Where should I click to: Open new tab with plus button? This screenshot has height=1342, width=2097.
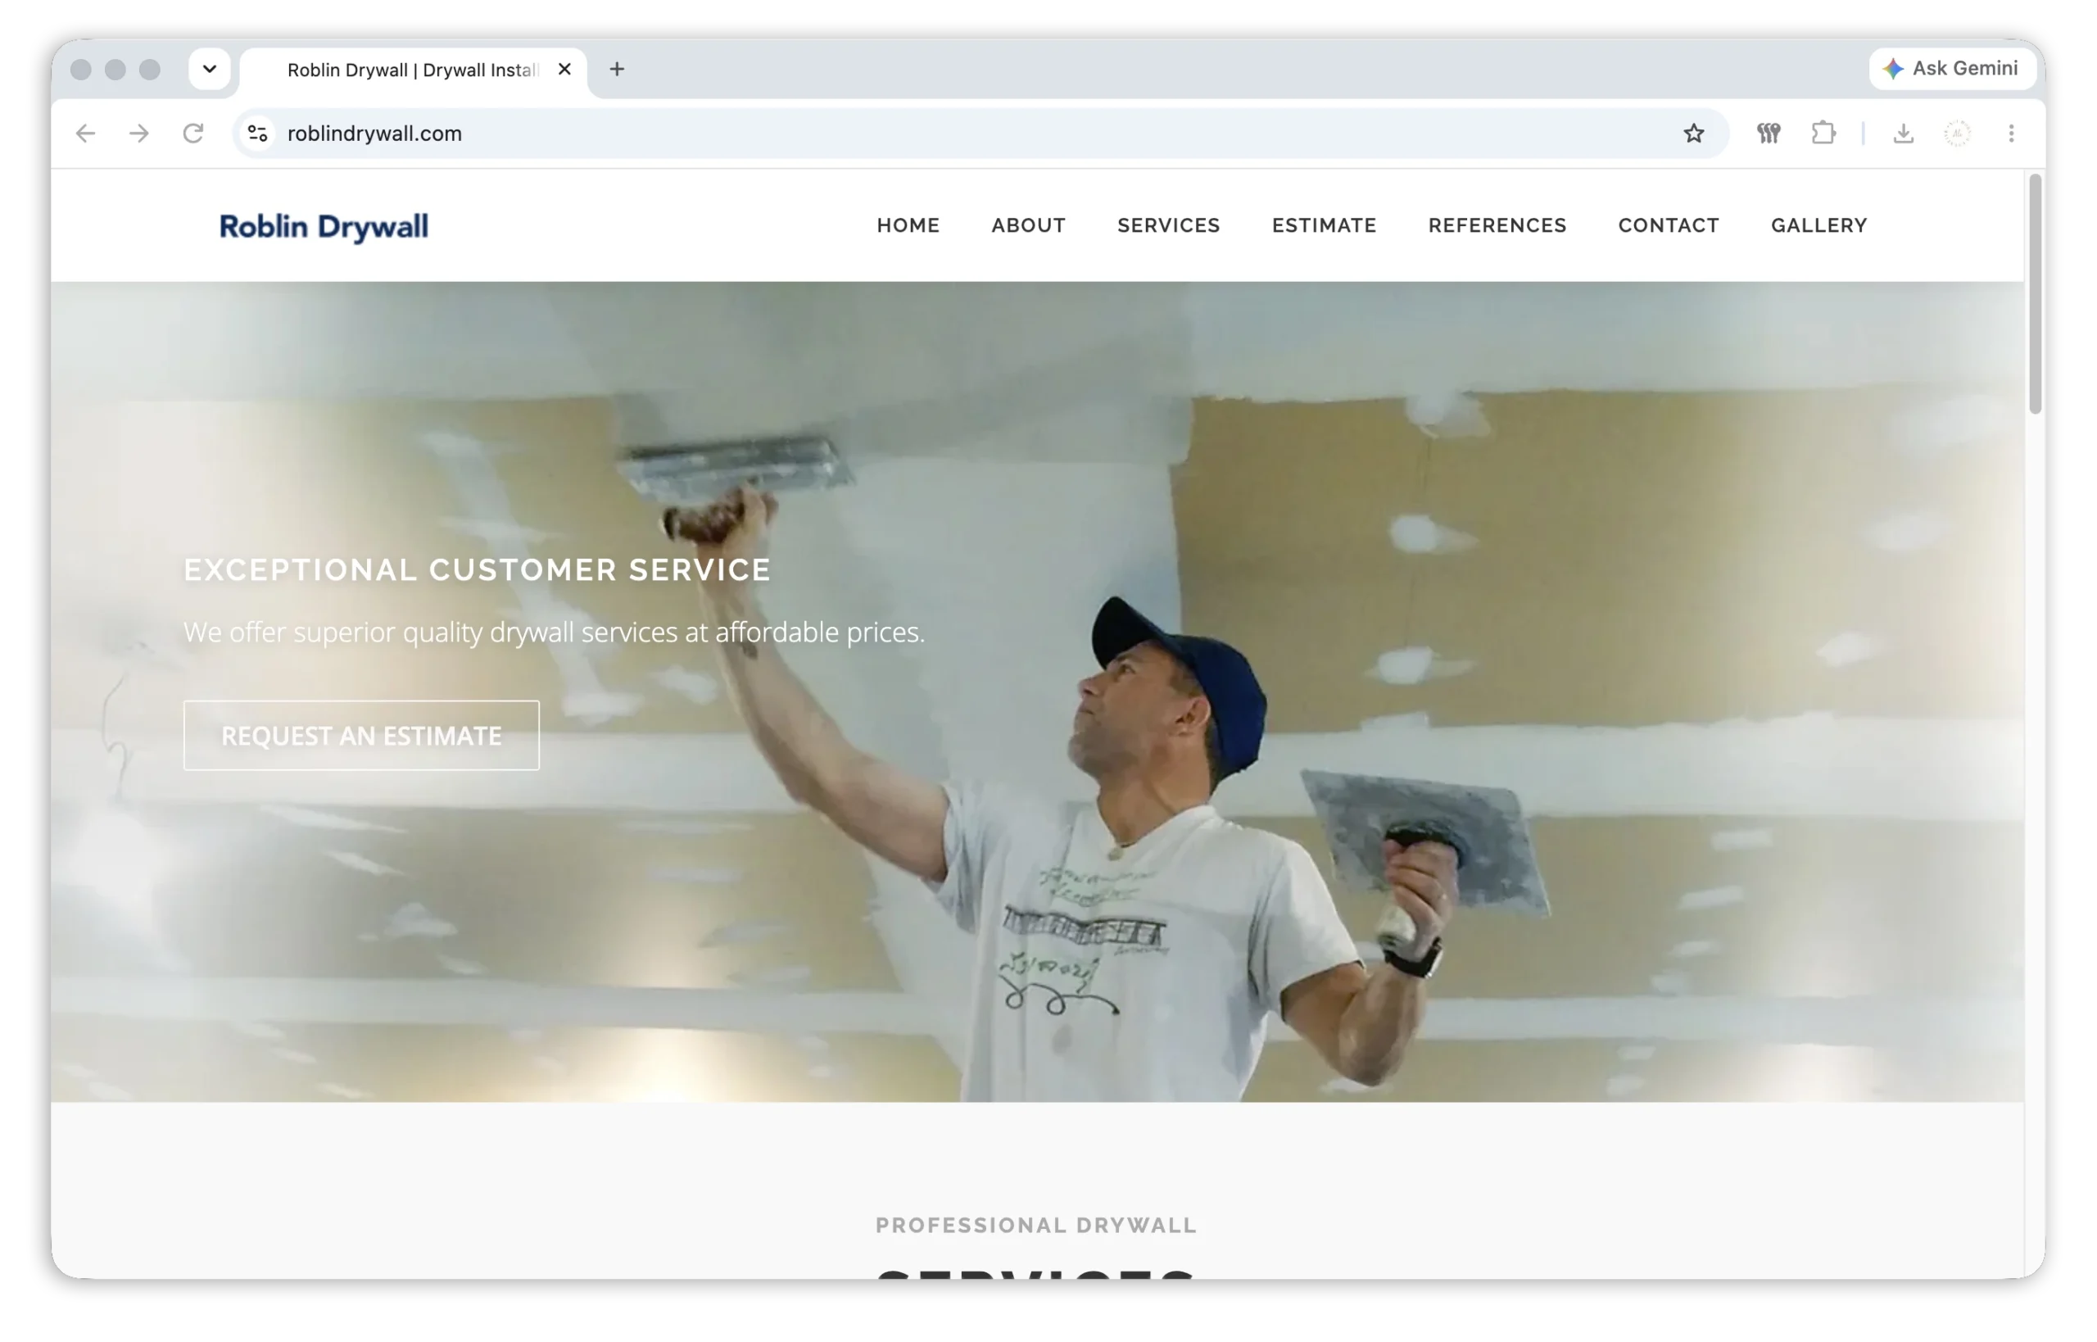[617, 69]
